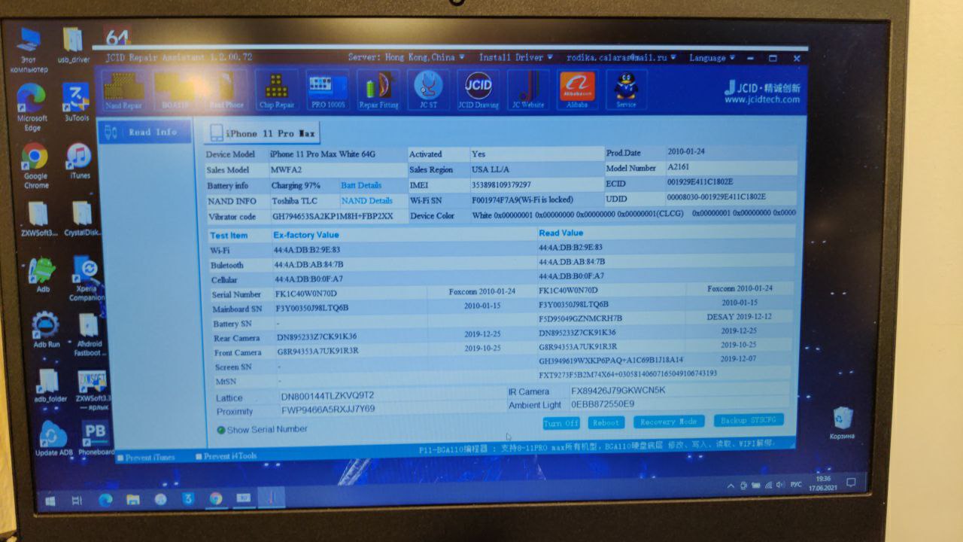Click the Turn Off button
This screenshot has height=542, width=963.
click(x=561, y=423)
